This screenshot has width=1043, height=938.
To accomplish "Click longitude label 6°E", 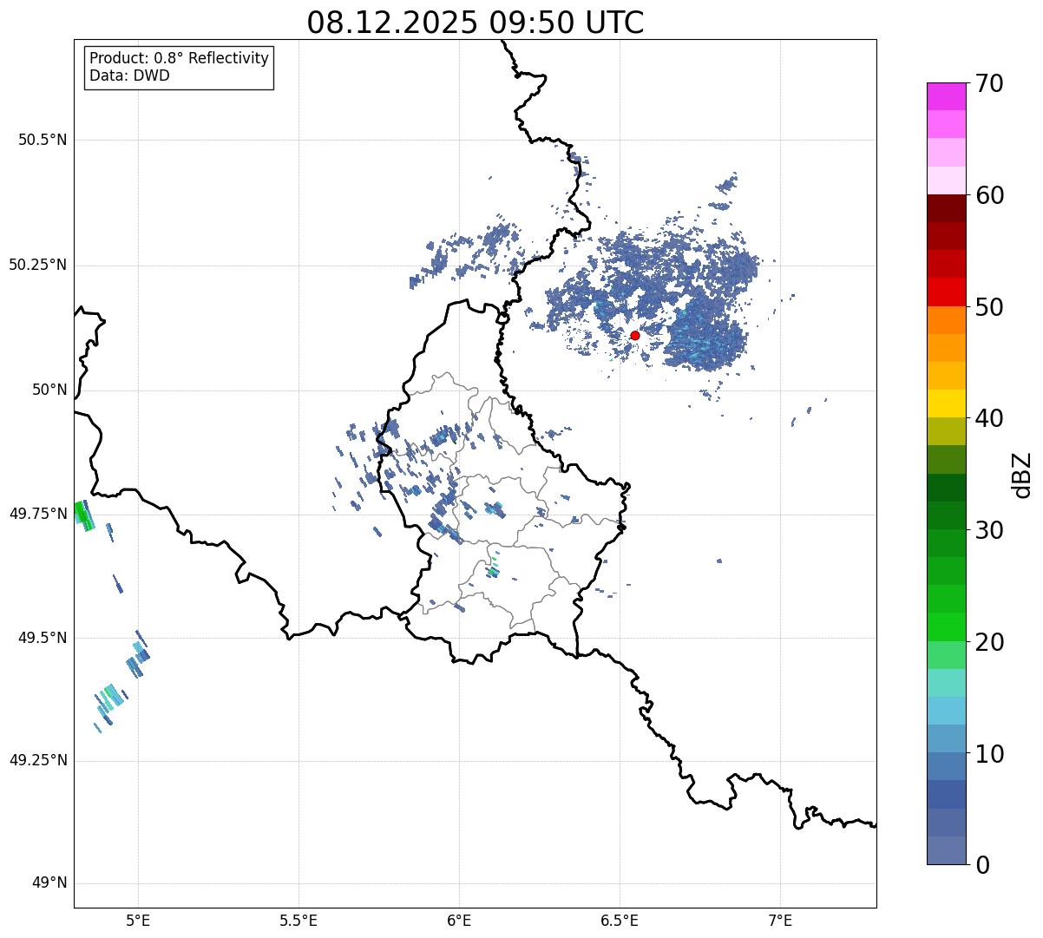I will point(459,920).
